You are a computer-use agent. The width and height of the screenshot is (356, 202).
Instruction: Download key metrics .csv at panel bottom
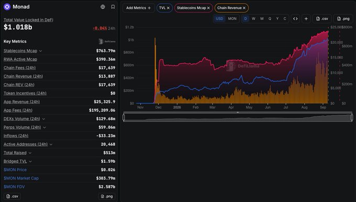click(x=12, y=196)
